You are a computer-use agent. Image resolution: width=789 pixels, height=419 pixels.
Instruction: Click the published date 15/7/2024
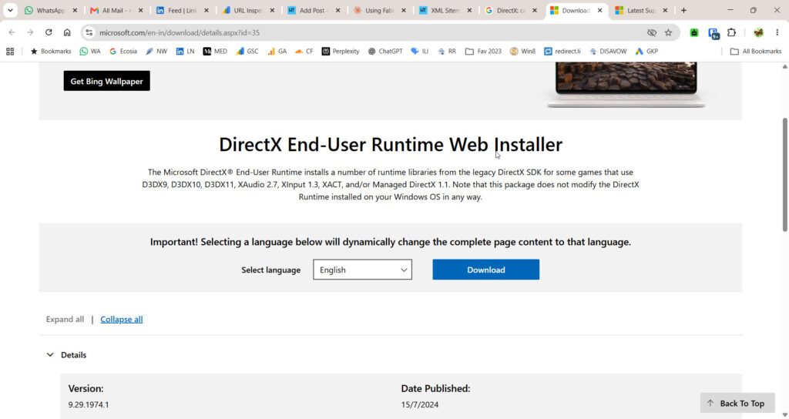(x=420, y=404)
